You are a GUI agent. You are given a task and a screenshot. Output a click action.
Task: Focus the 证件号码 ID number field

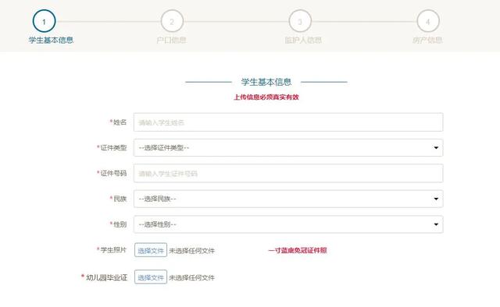pyautogui.click(x=288, y=174)
